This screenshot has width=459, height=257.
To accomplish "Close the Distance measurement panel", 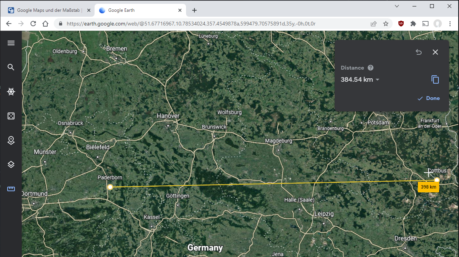I will coord(435,52).
